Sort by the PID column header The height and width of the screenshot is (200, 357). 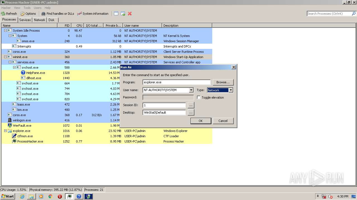coord(64,26)
